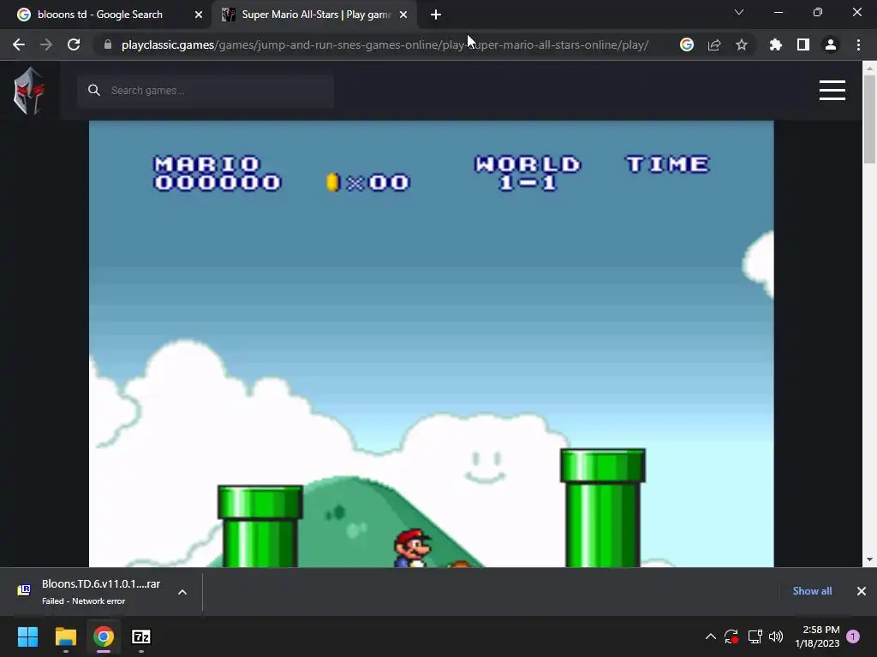
Task: Focus the Search games input field
Action: (206, 90)
